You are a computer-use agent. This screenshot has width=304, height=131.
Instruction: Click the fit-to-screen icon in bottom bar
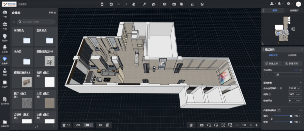(223, 125)
